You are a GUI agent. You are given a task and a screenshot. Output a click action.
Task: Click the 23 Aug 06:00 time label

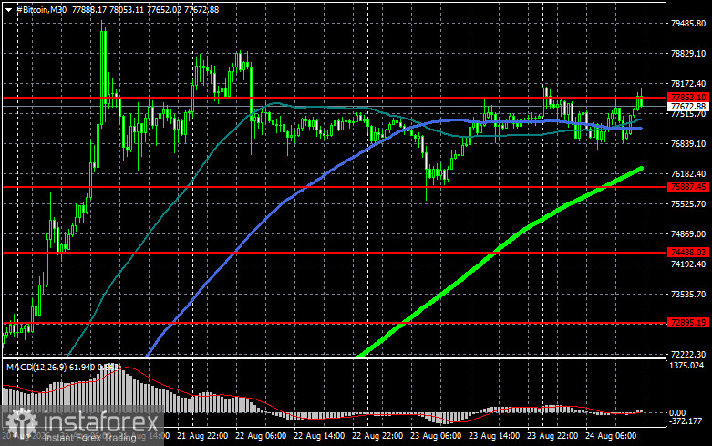coord(436,436)
